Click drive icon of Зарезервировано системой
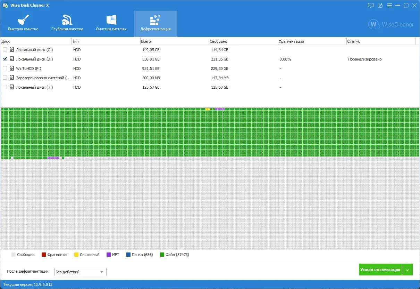The height and width of the screenshot is (289, 420). [12, 78]
